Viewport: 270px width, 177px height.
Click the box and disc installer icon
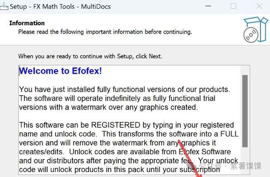click(253, 30)
